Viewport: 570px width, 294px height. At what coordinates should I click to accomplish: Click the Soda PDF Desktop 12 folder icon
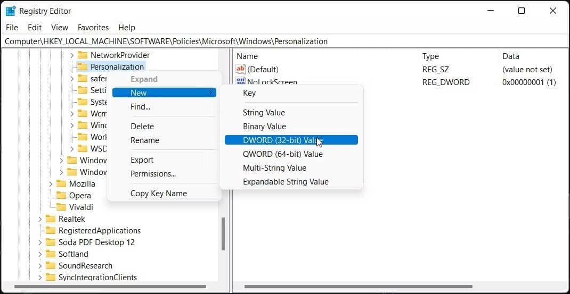click(x=51, y=242)
